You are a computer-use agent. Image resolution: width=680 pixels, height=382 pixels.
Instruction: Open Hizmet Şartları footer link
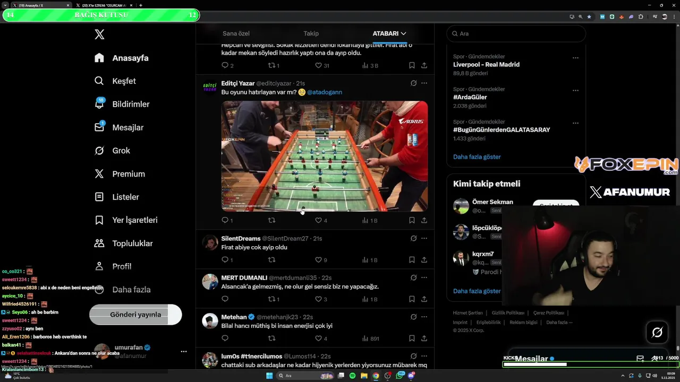point(467,313)
